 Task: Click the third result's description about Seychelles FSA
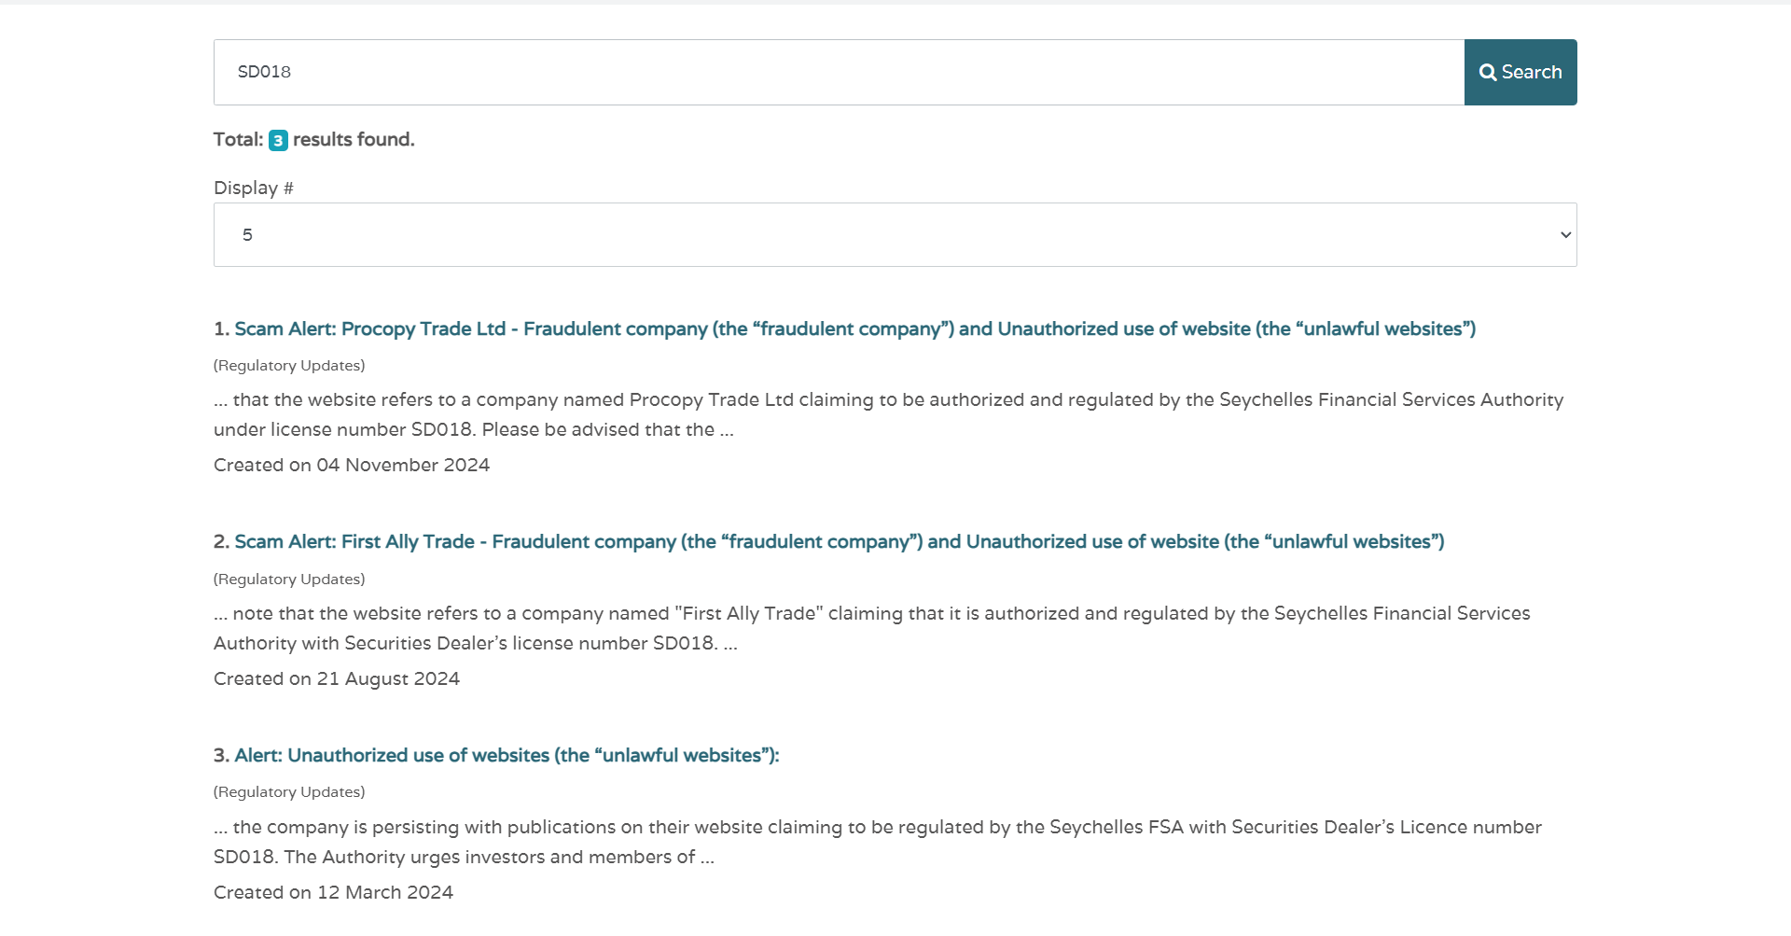878,842
